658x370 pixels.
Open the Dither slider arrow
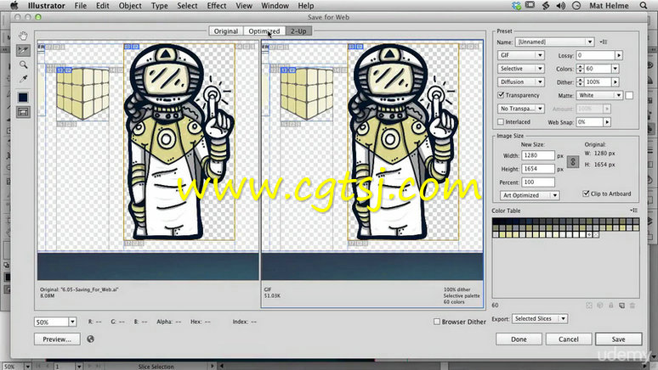pos(615,82)
